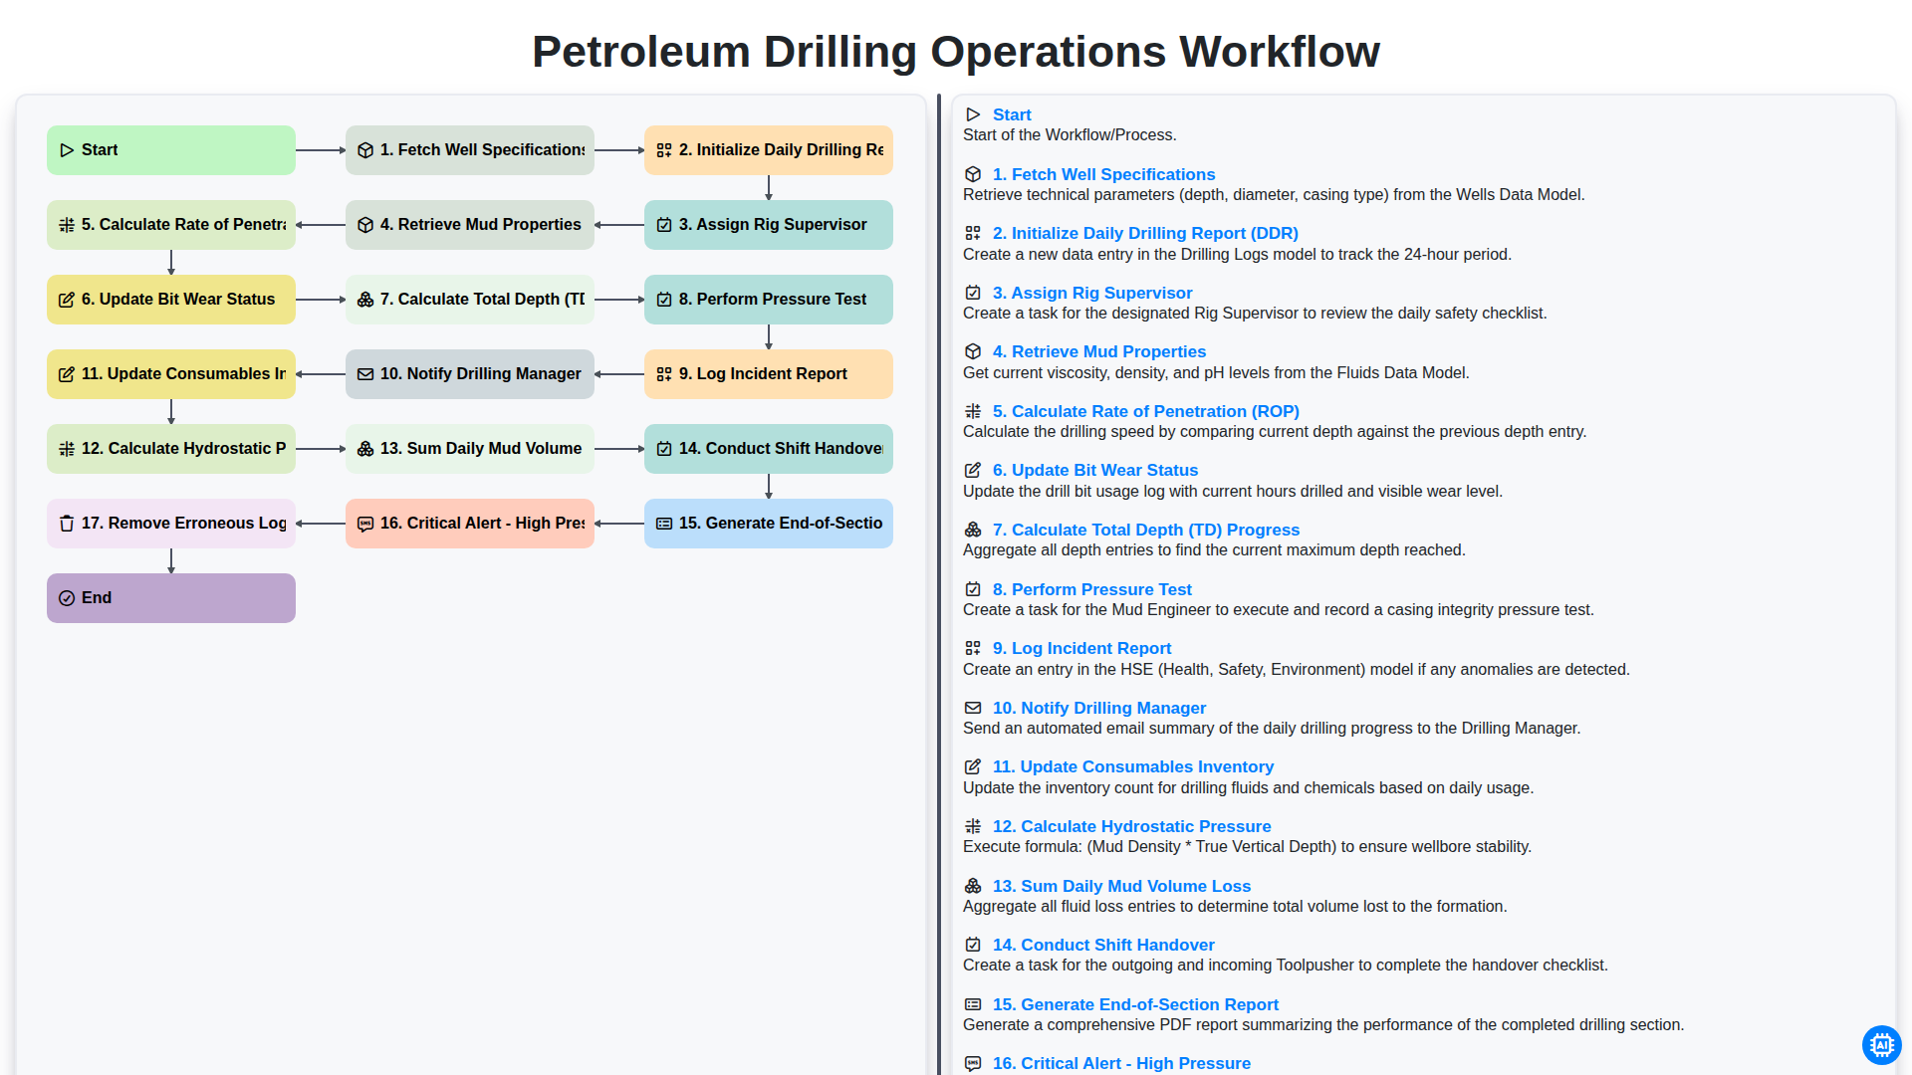Viewport: 1912px width, 1075px height.
Task: Select the Start node in the flowchart
Action: pos(171,150)
